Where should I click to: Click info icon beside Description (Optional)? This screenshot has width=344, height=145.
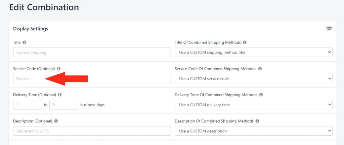[x=56, y=121]
